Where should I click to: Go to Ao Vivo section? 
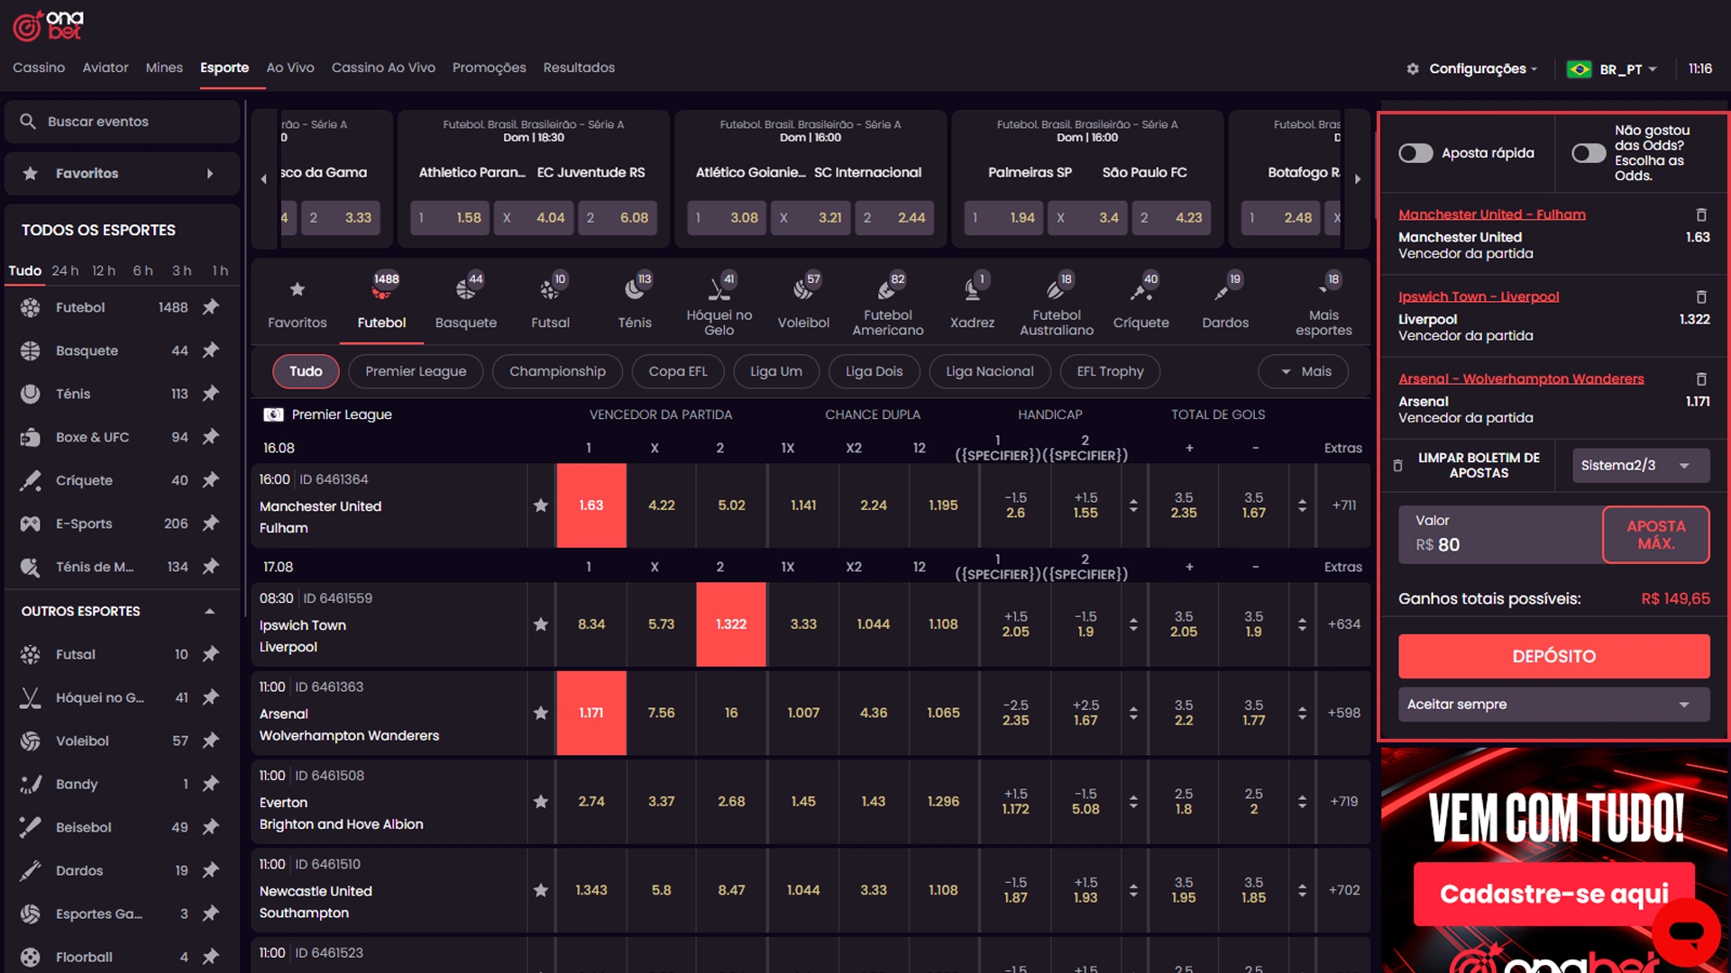pos(290,68)
